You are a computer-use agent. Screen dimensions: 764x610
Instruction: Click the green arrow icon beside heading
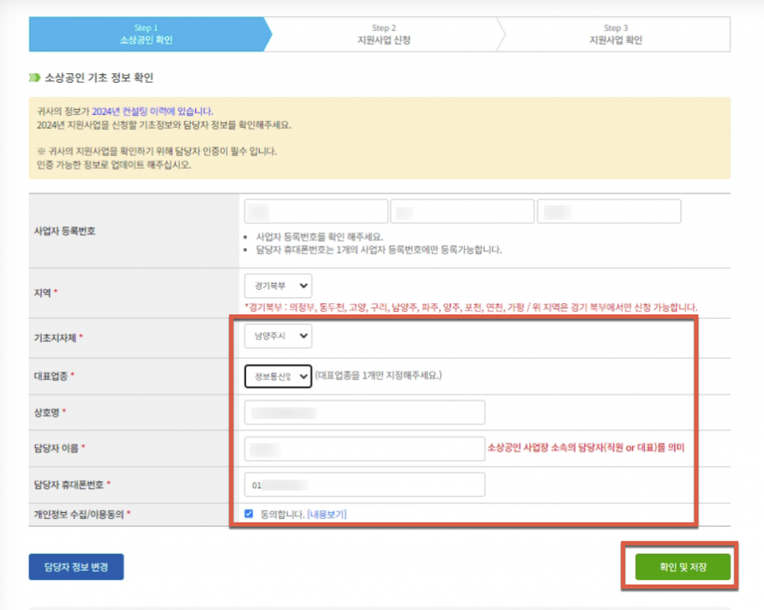[x=34, y=78]
